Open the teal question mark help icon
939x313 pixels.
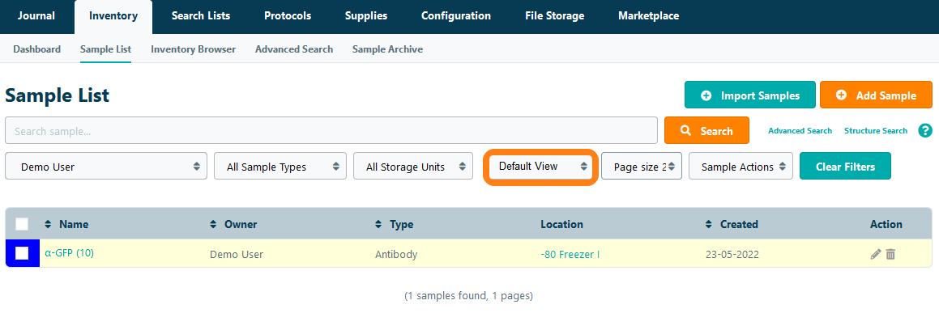[x=924, y=130]
